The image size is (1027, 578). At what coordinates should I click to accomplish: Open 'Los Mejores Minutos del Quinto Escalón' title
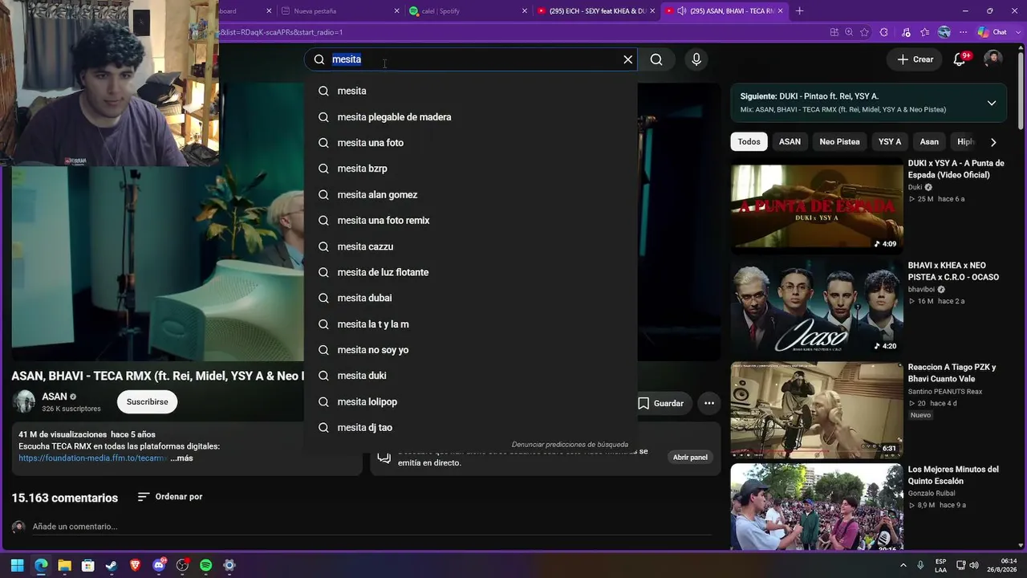click(953, 475)
